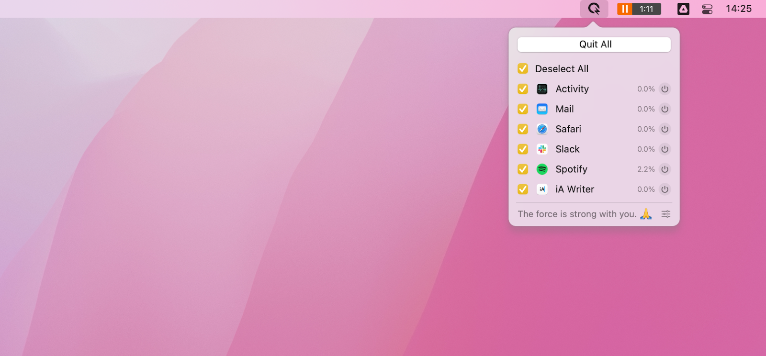Click Safari's 0.0% CPU value
Screen dimensions: 766x356
point(646,129)
